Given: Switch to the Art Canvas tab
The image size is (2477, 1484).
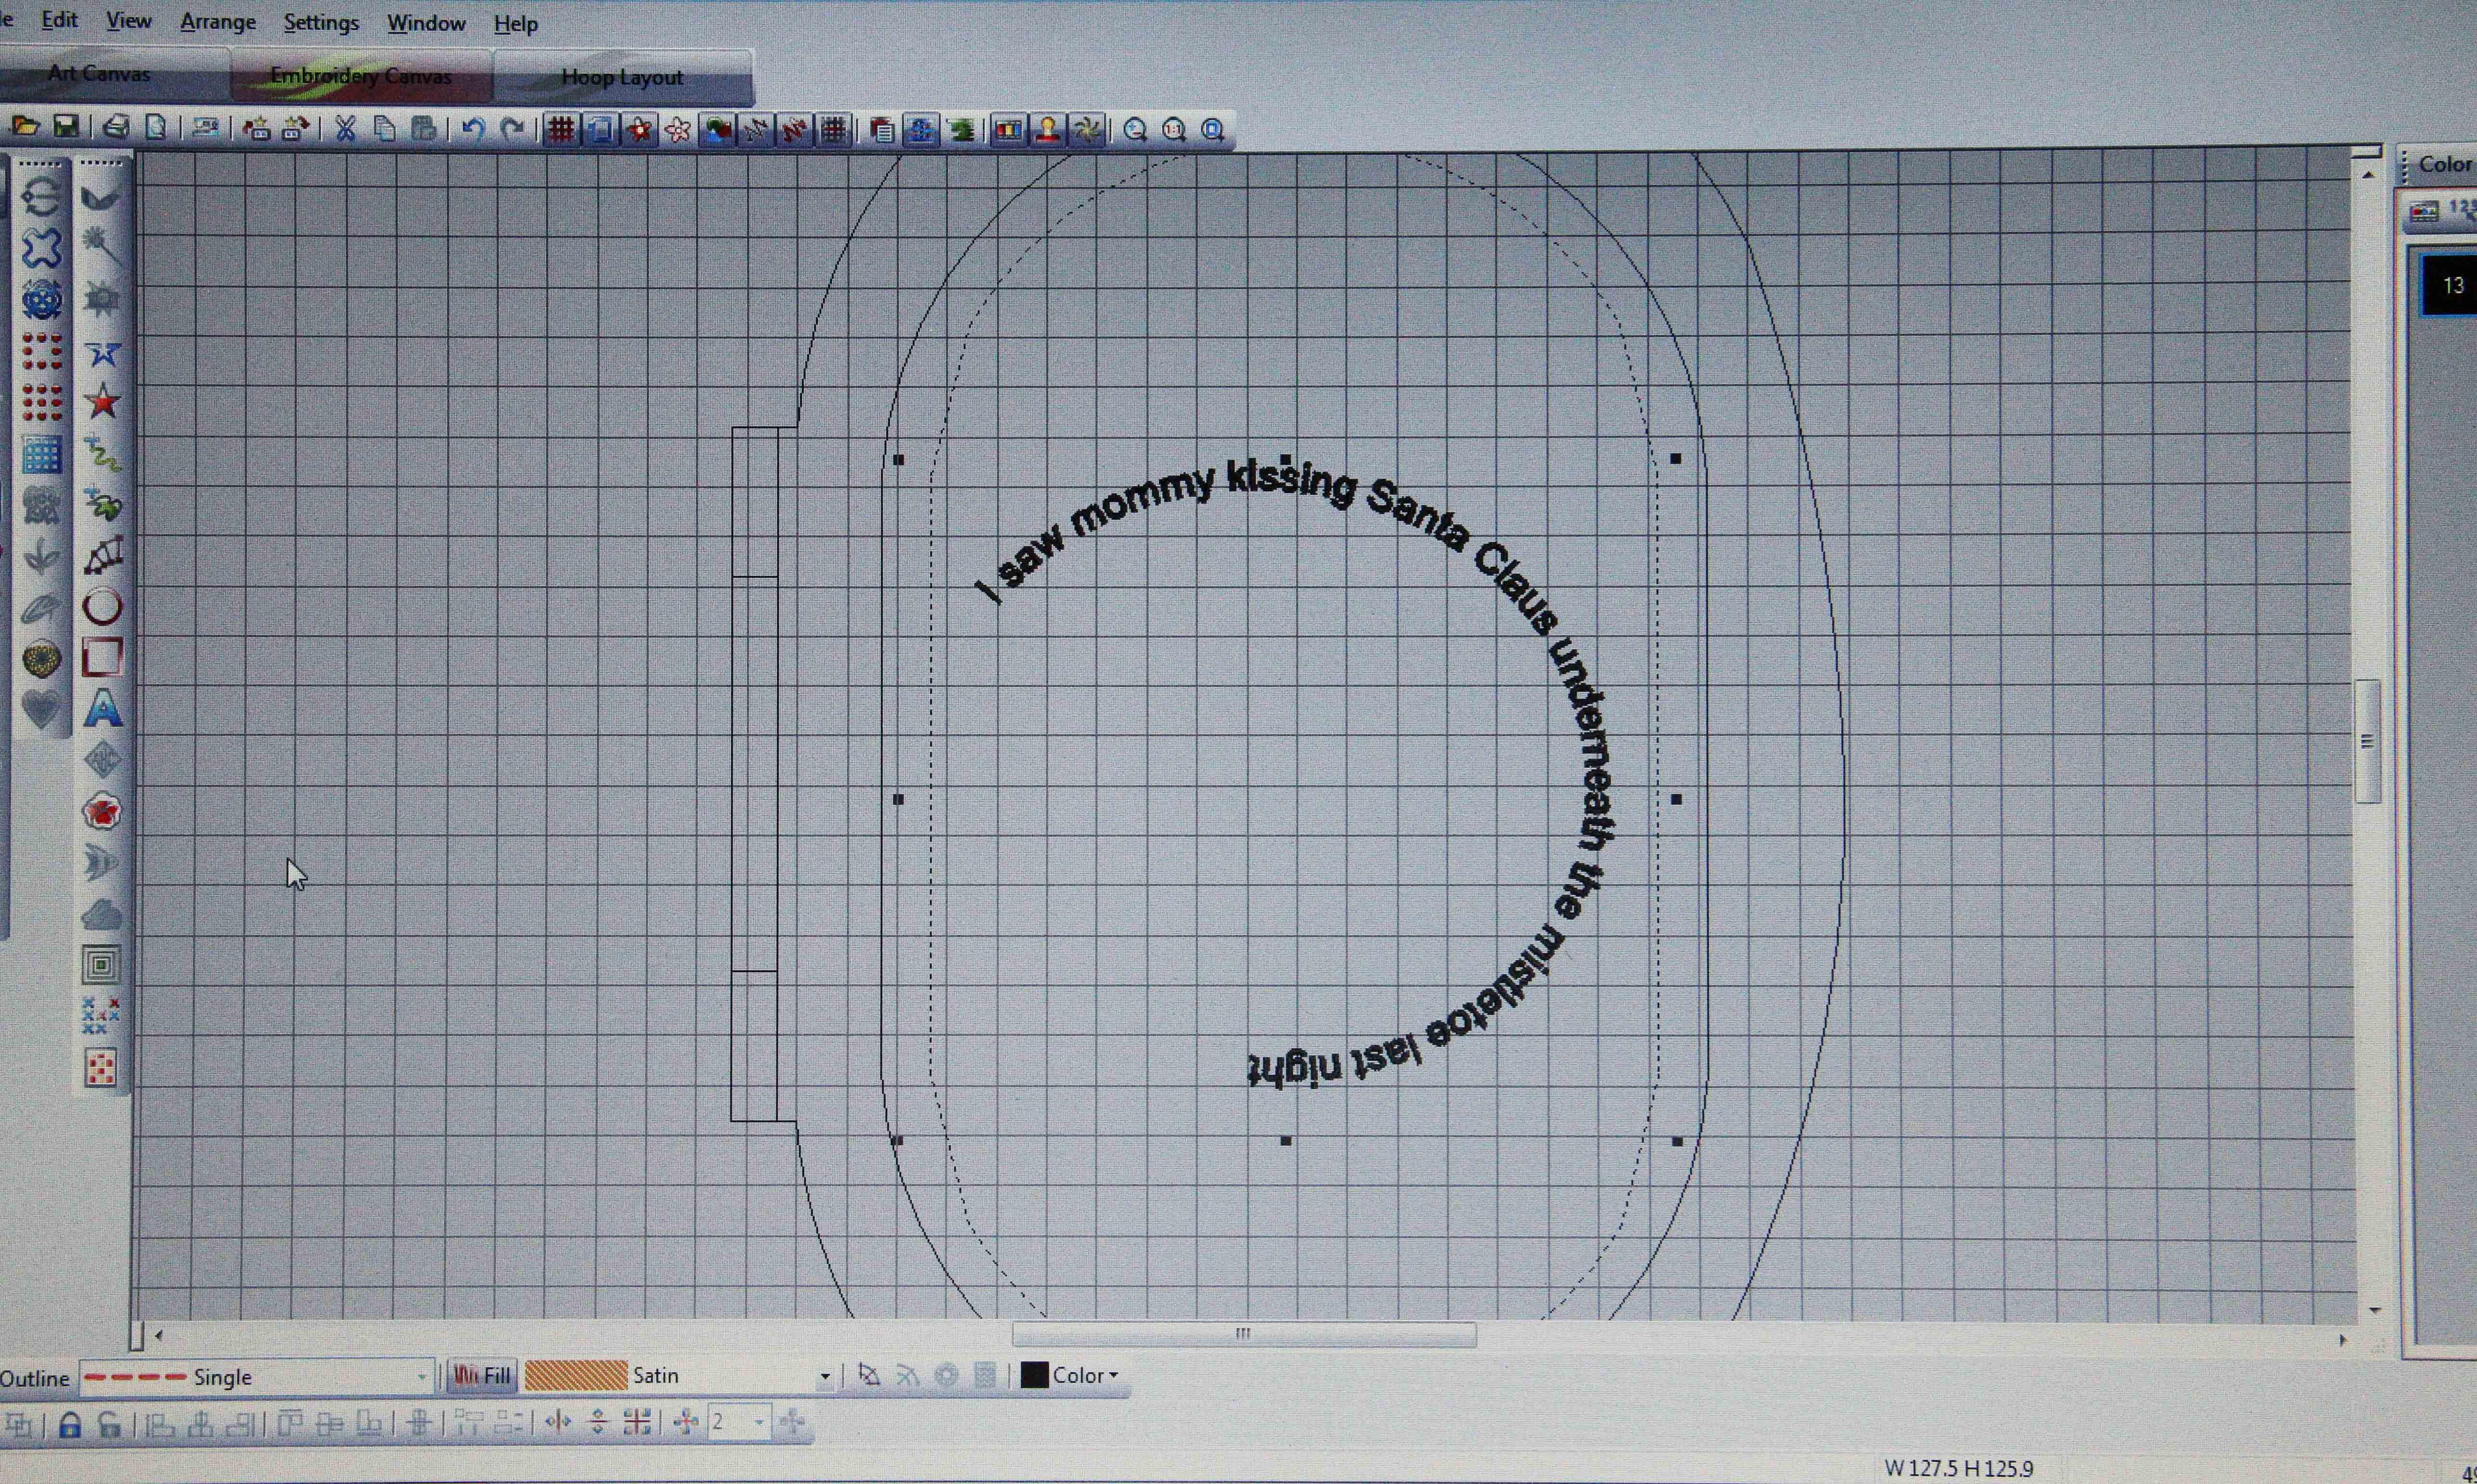Looking at the screenshot, I should coord(99,74).
